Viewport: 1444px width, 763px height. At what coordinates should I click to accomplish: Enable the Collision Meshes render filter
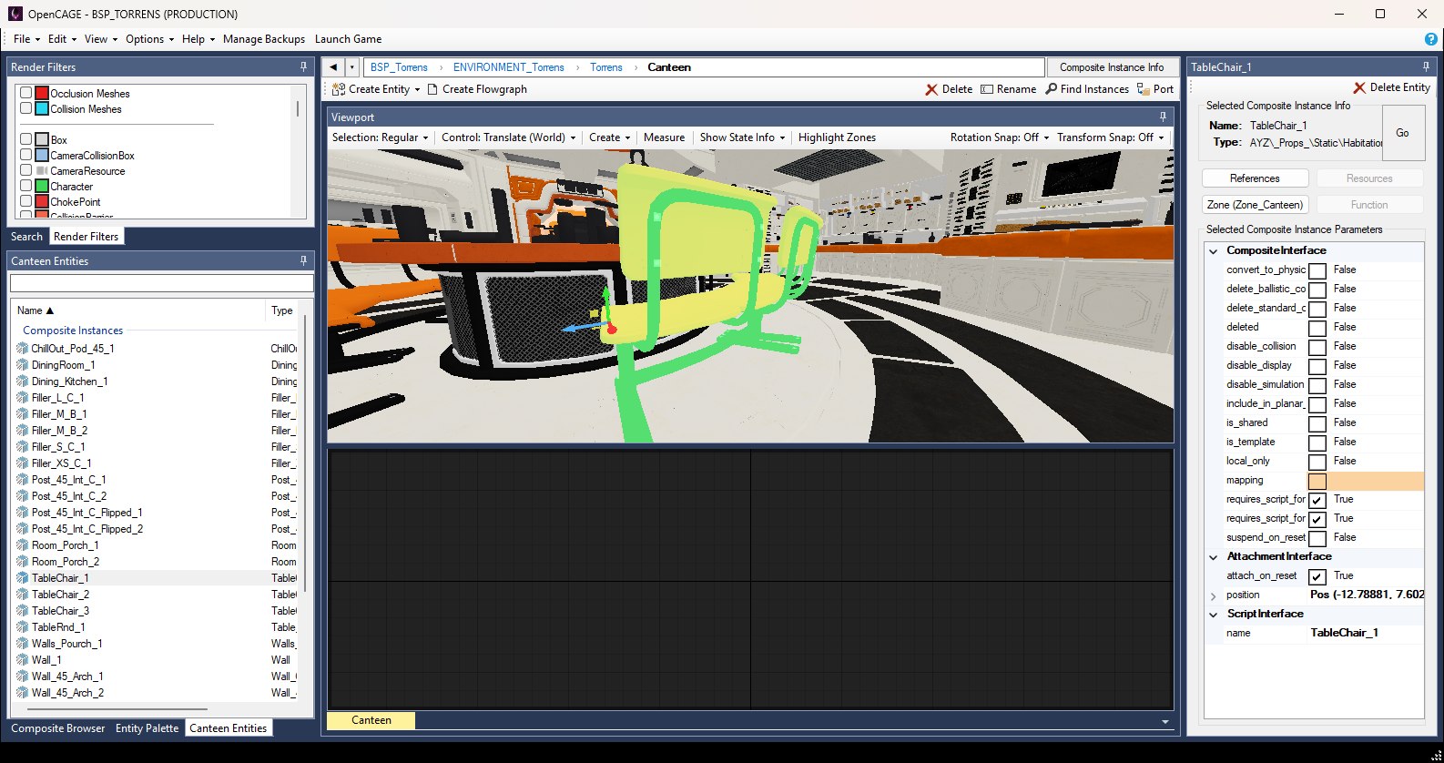[x=26, y=108]
